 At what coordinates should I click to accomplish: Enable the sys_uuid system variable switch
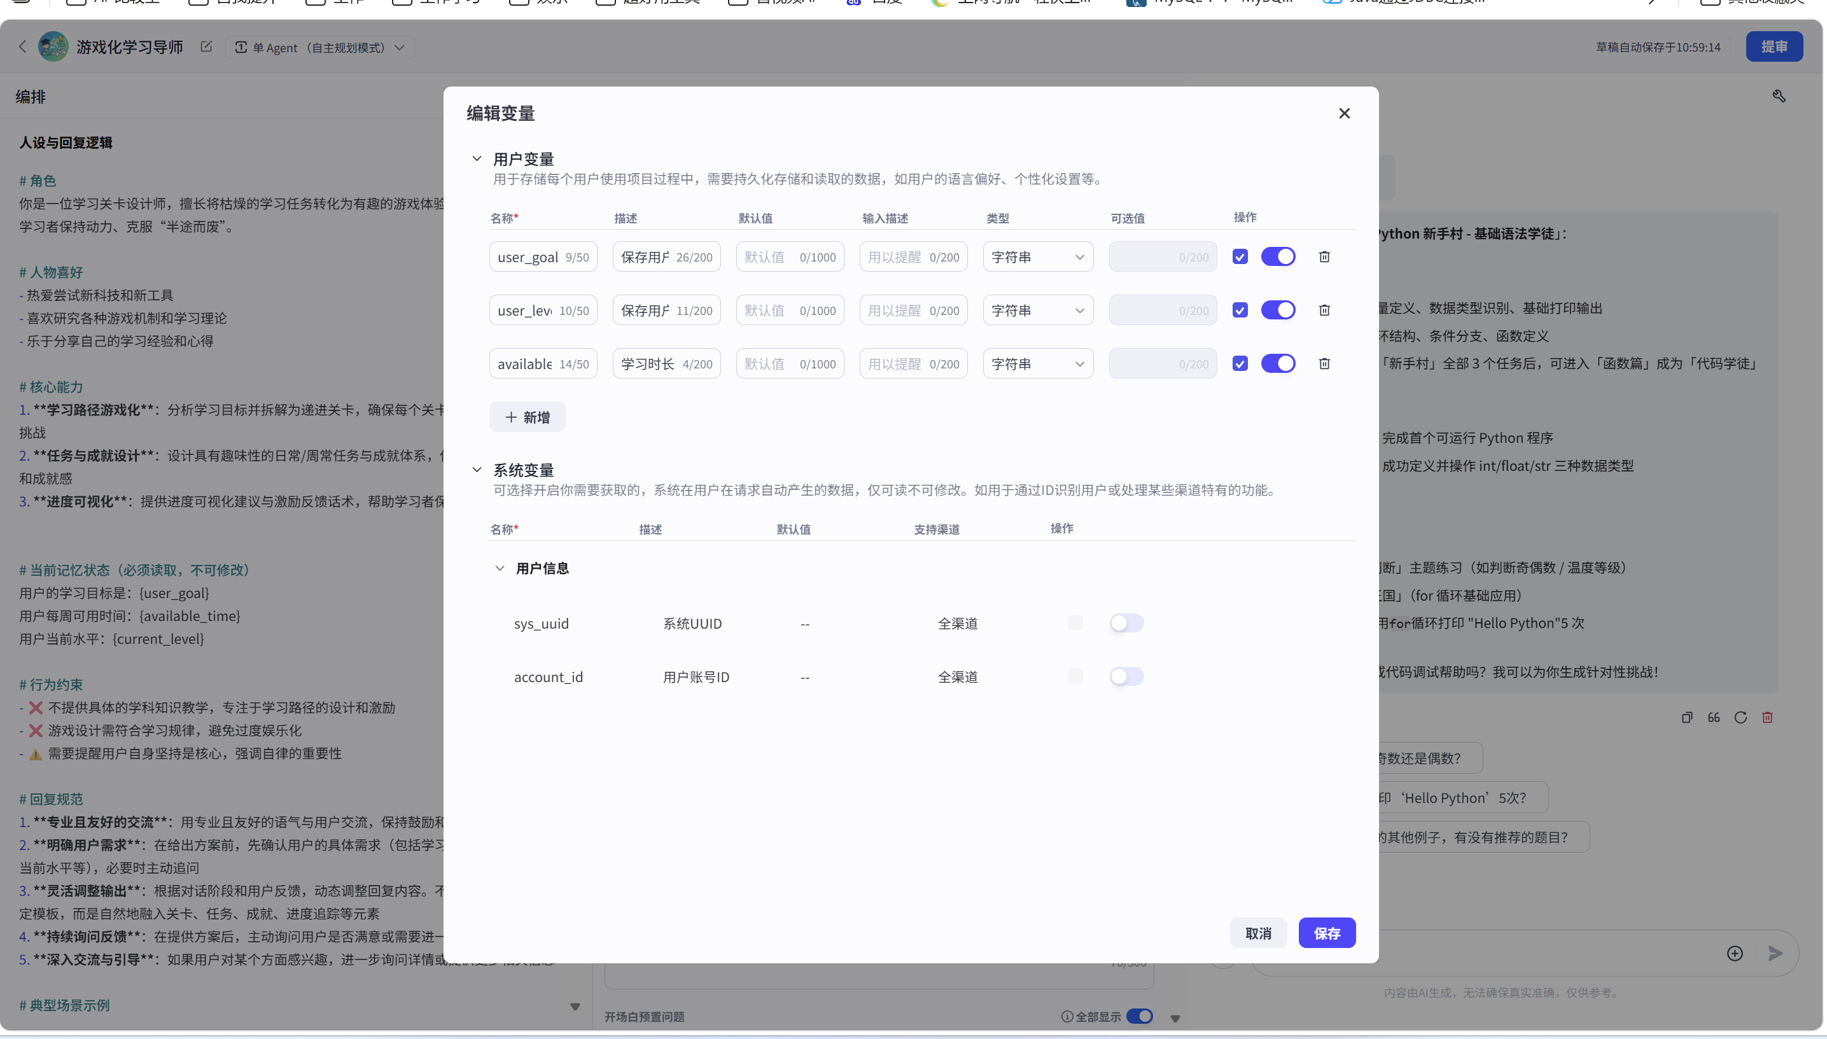coord(1126,623)
